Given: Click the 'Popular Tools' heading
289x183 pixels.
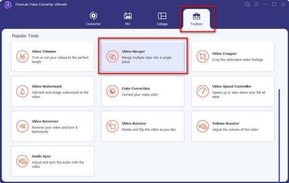Looking at the screenshot, I should coord(25,36).
